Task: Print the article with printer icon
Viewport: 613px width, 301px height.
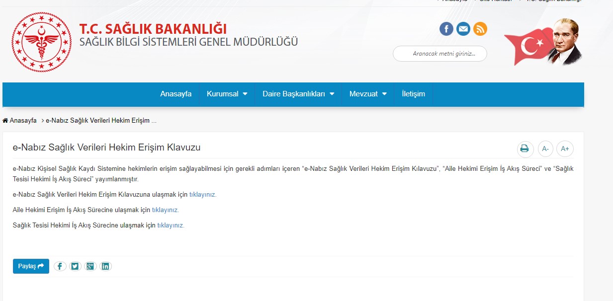Action: click(x=525, y=149)
